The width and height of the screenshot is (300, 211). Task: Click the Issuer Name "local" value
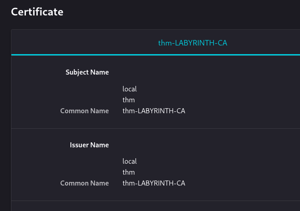[x=130, y=161]
